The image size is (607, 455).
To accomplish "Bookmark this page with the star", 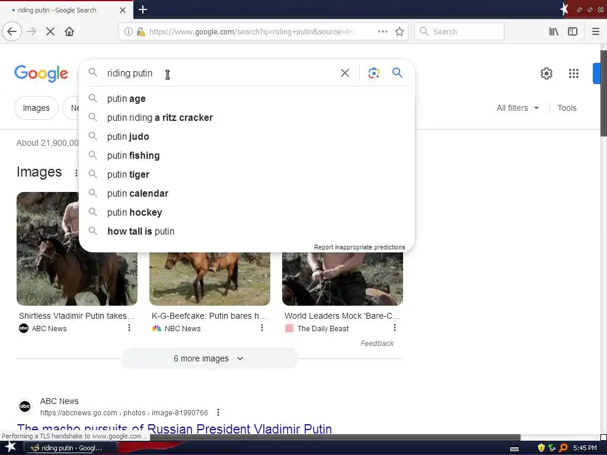I will (x=400, y=32).
